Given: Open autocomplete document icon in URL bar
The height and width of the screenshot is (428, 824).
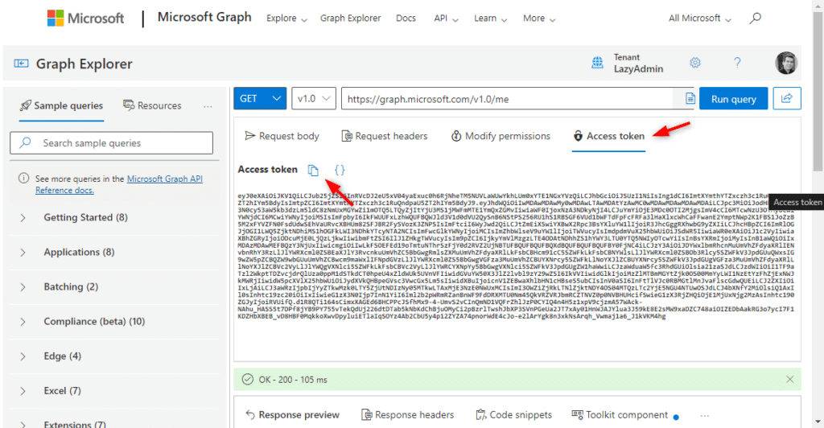Looking at the screenshot, I should pyautogui.click(x=690, y=99).
